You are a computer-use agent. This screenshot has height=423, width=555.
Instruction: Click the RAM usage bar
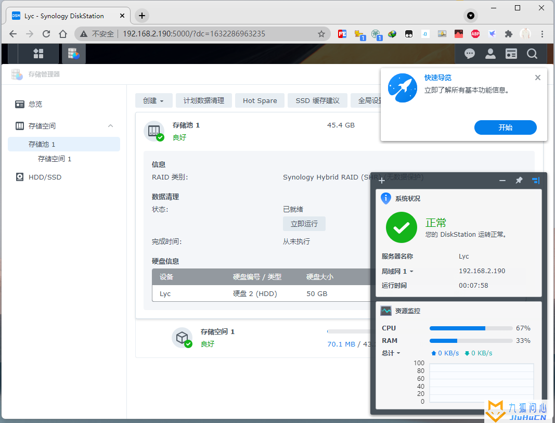click(x=471, y=340)
